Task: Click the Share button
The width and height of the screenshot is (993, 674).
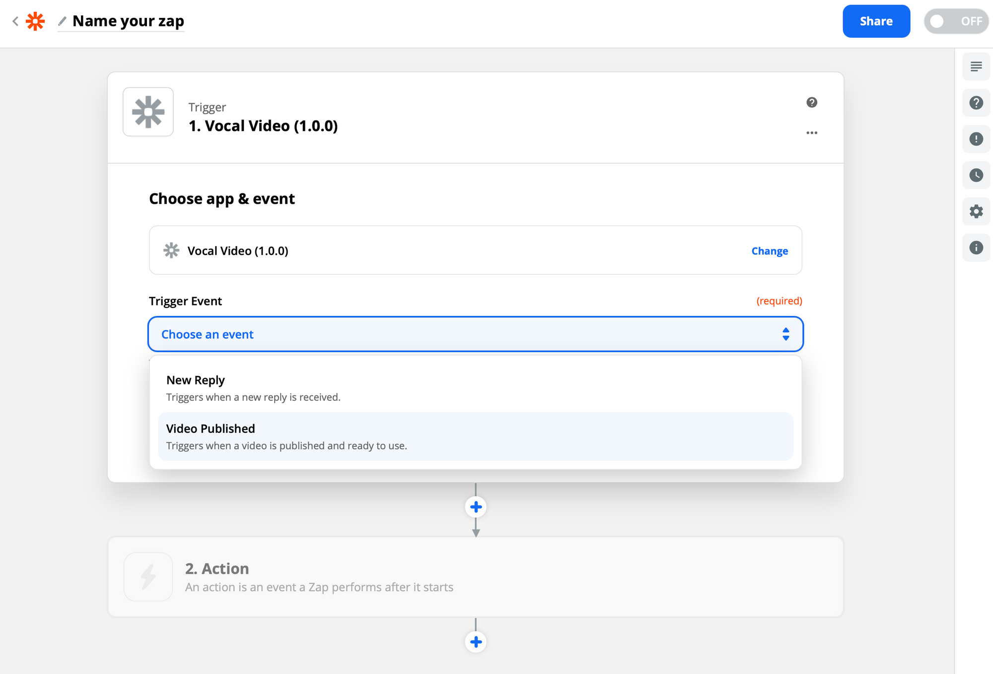Action: tap(876, 21)
